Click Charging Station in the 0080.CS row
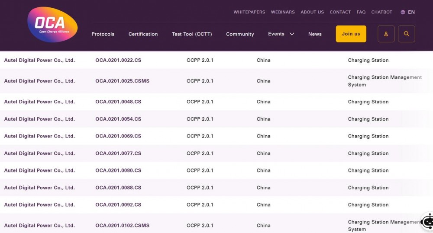Viewport: 433px width, 233px height. pyautogui.click(x=368, y=170)
